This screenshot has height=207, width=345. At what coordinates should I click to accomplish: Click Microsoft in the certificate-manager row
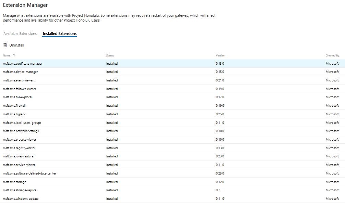pyautogui.click(x=332, y=63)
